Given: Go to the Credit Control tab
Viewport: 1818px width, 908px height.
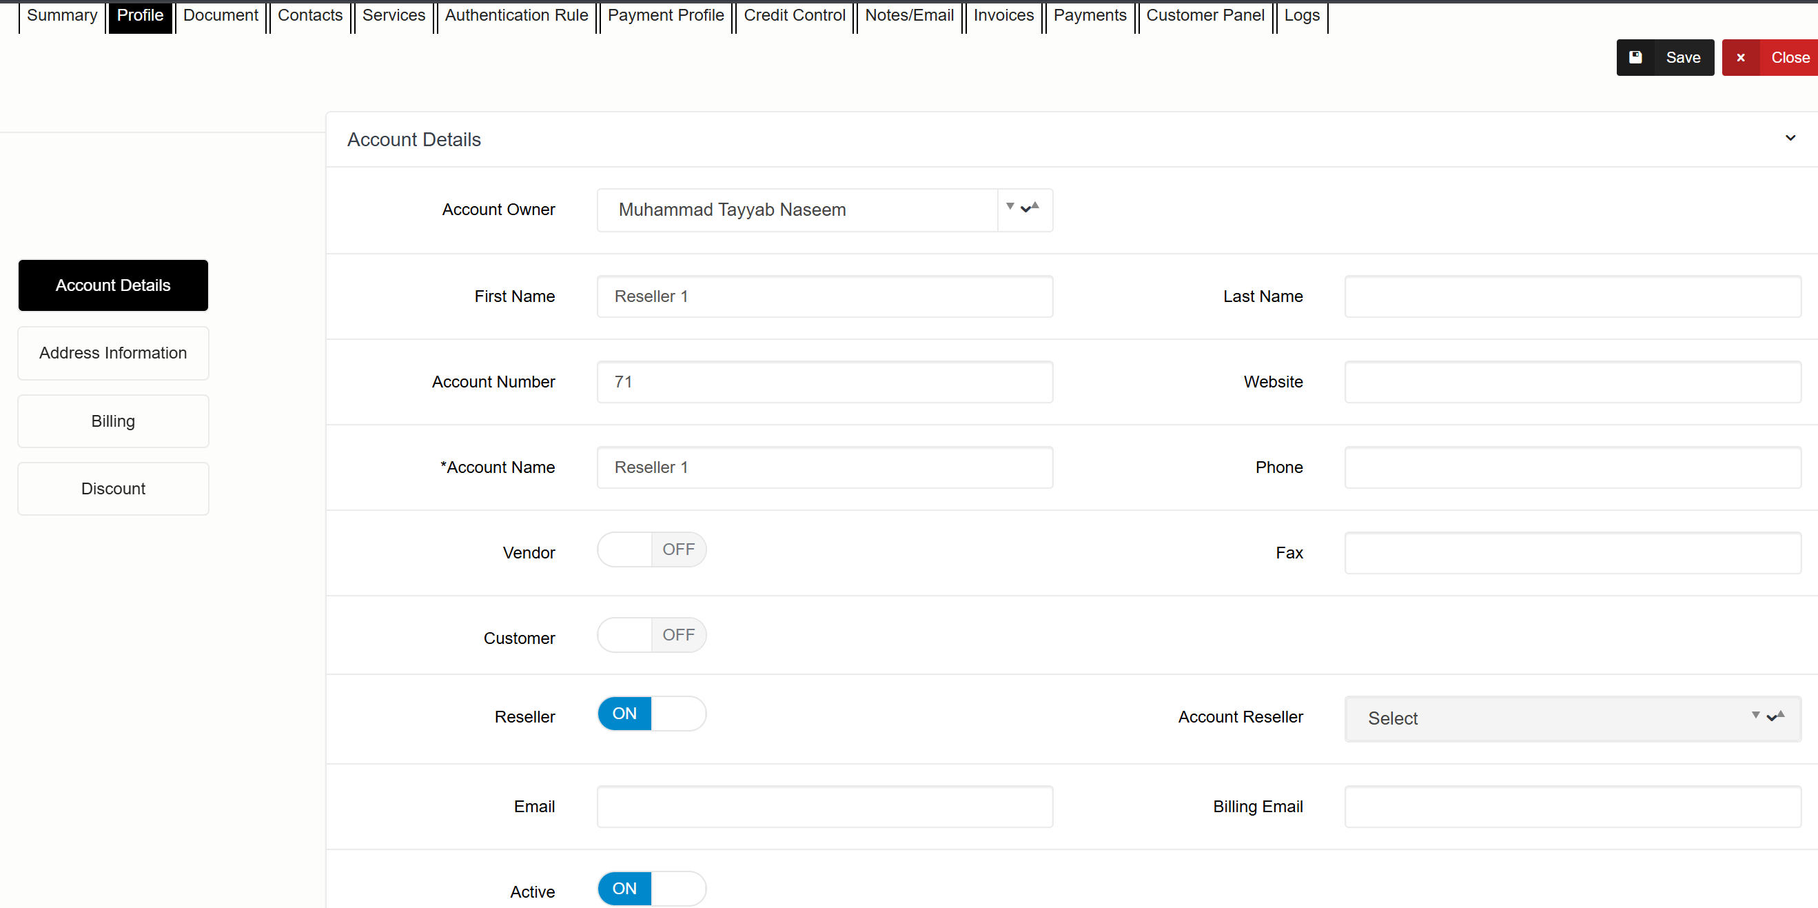Looking at the screenshot, I should tap(794, 16).
